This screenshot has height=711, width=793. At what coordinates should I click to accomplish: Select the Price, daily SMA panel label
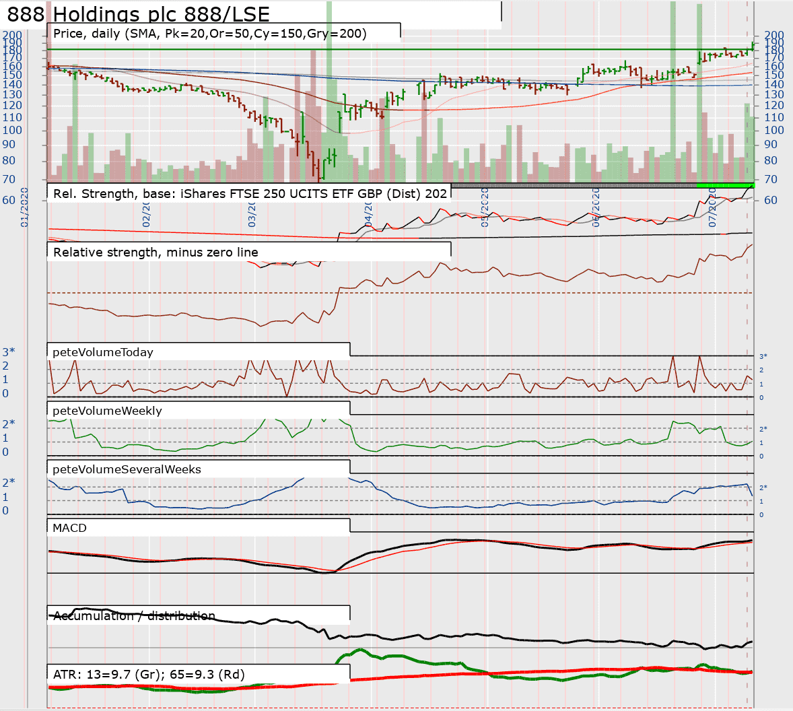click(x=210, y=34)
